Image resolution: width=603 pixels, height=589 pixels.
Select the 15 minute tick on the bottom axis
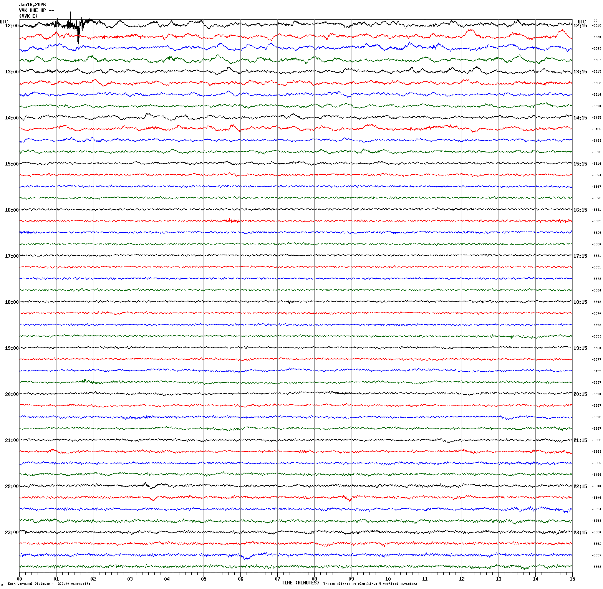click(x=572, y=579)
